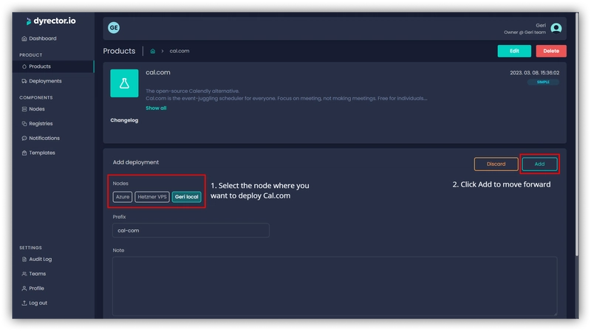Click the Add deployment heading

point(136,162)
